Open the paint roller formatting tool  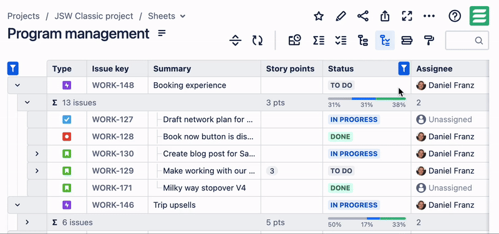[x=429, y=40]
